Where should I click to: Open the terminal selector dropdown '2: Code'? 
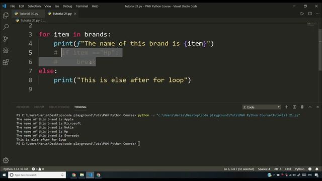pos(261,107)
